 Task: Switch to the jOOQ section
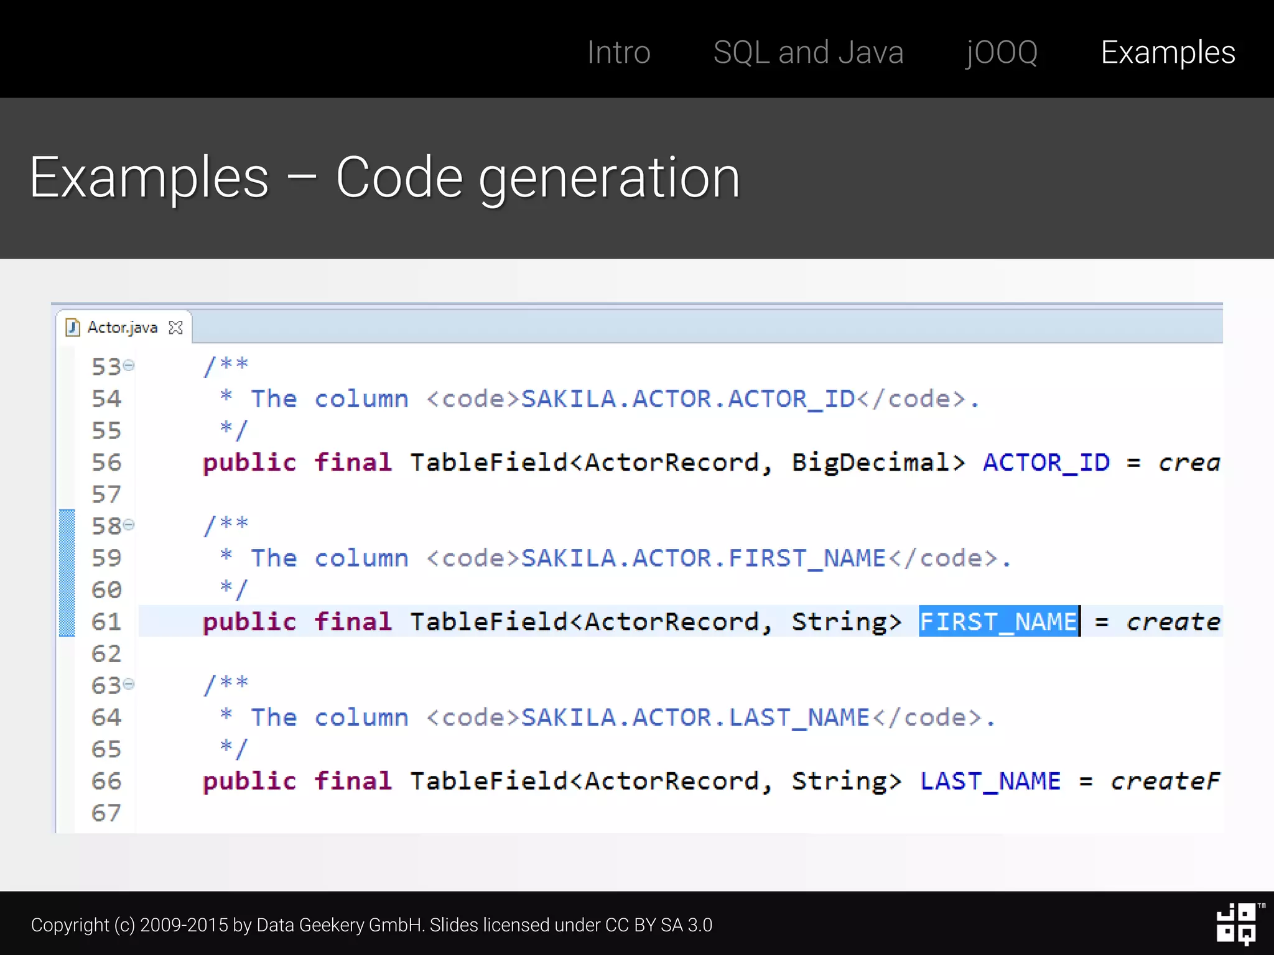pyautogui.click(x=1002, y=52)
